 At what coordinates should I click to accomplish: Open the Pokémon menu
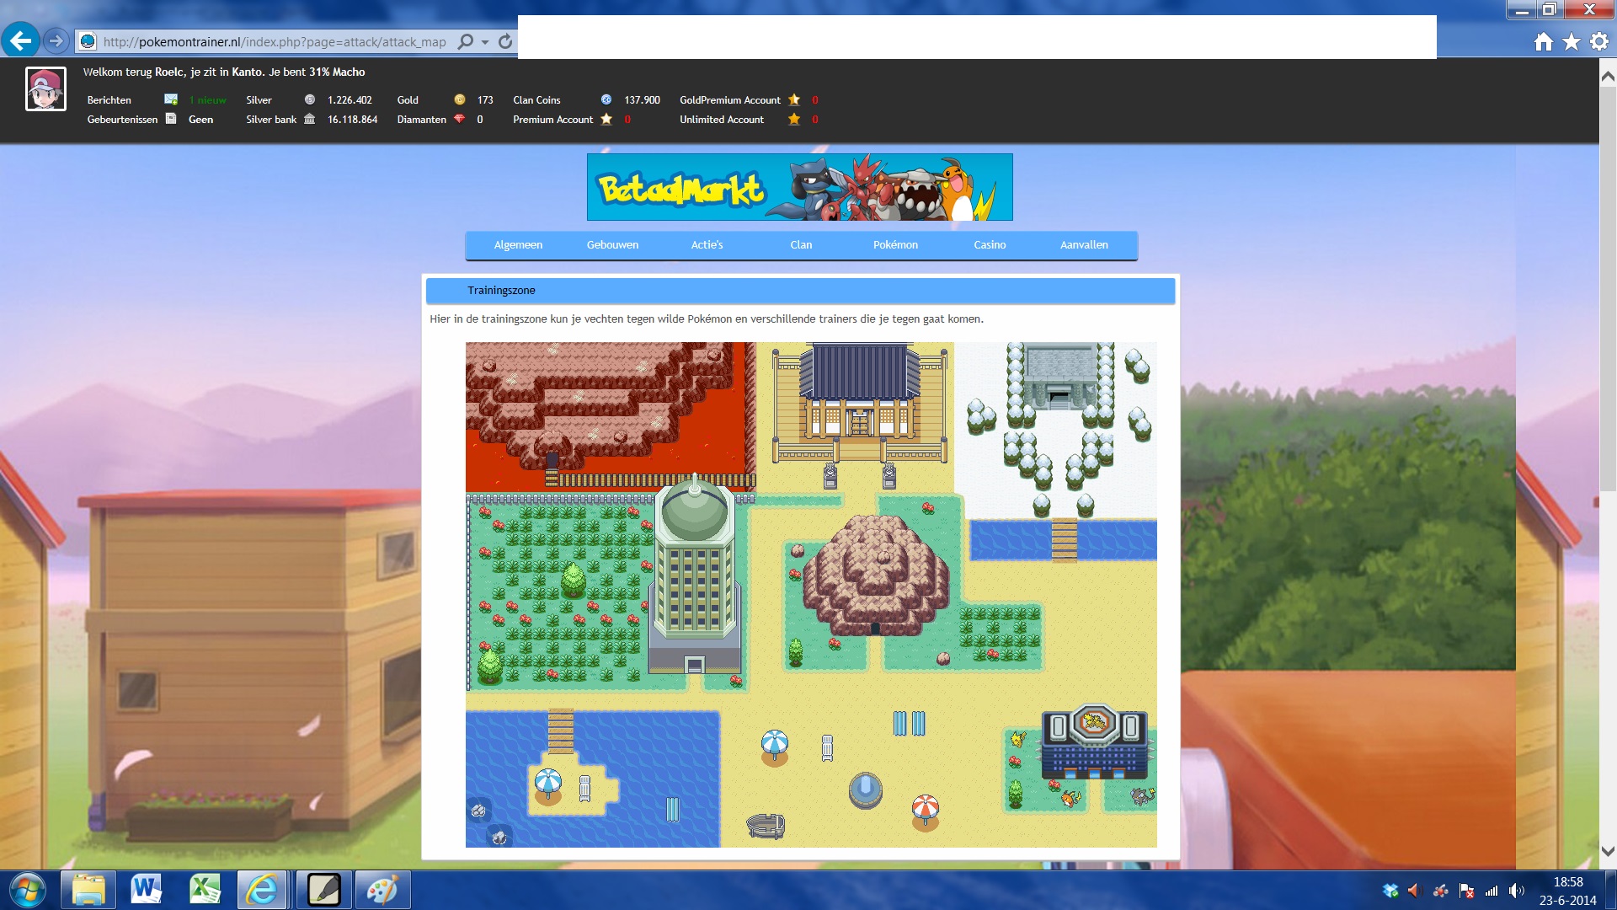[895, 245]
